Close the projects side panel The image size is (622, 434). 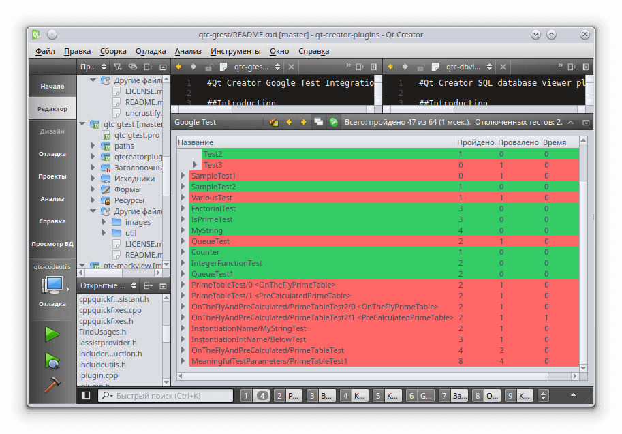[x=163, y=67]
